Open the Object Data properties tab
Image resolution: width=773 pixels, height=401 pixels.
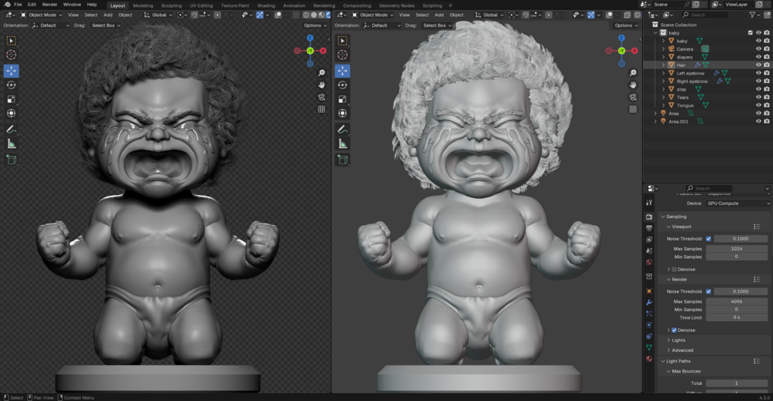(649, 347)
